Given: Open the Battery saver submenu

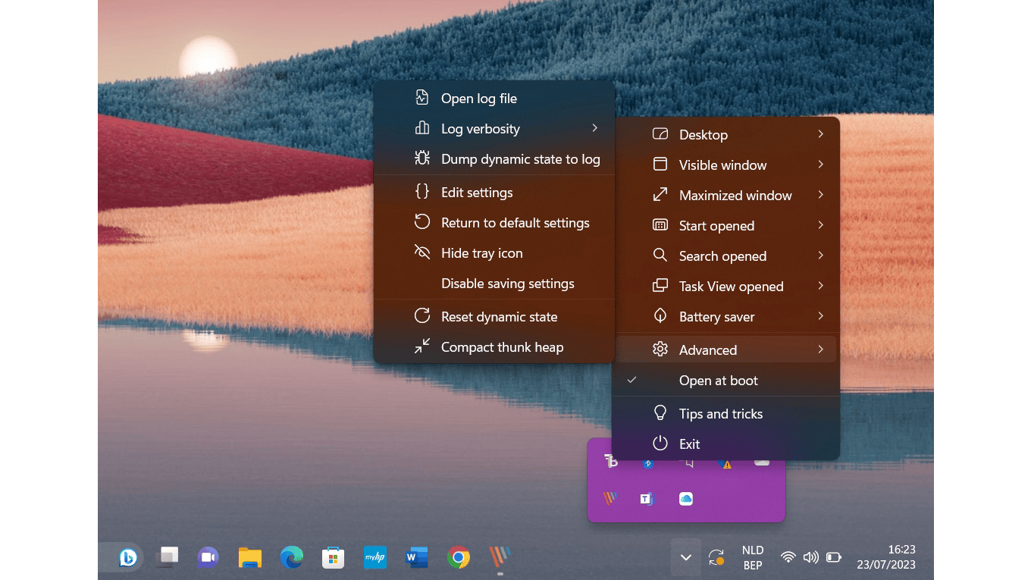Looking at the screenshot, I should (x=725, y=317).
